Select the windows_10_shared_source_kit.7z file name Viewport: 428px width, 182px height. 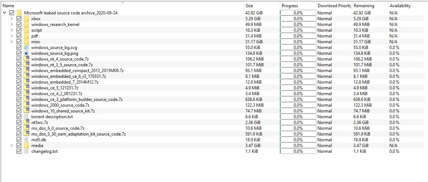pyautogui.click(x=63, y=111)
